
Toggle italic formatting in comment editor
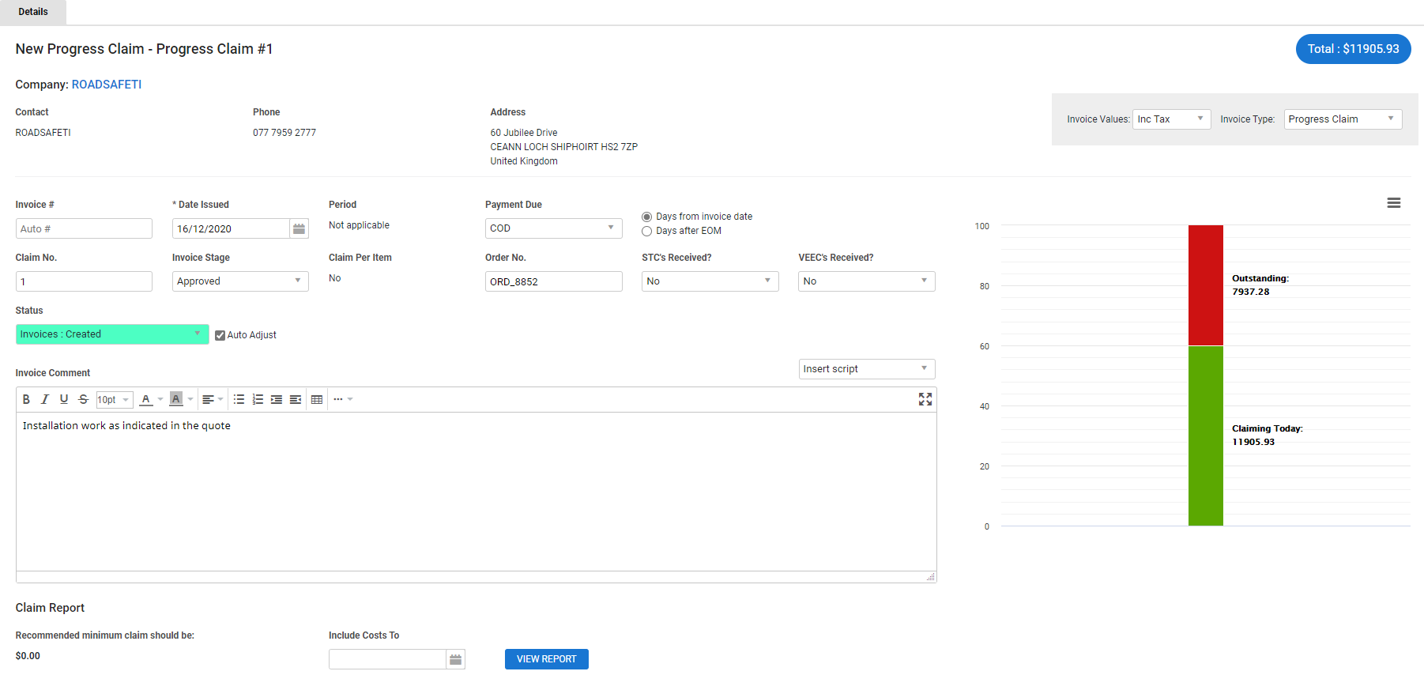click(x=45, y=399)
